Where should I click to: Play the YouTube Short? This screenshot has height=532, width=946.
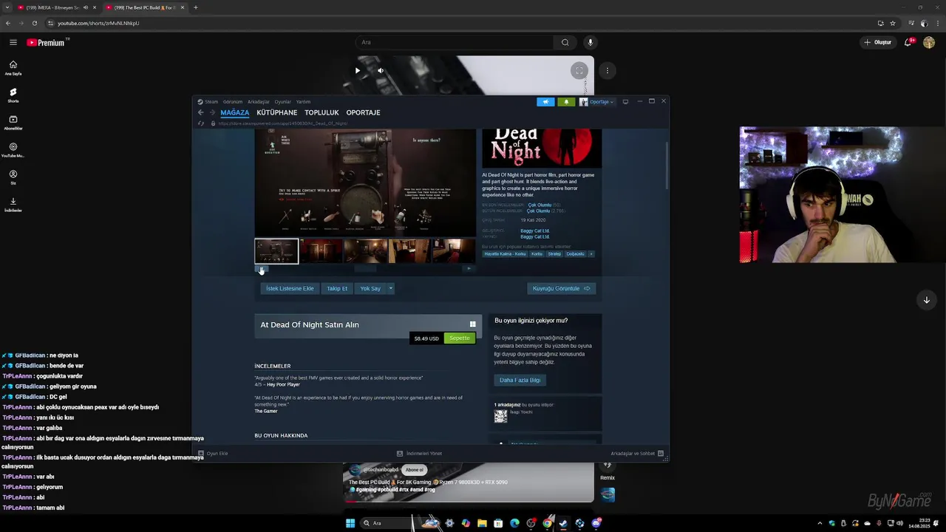tap(358, 71)
